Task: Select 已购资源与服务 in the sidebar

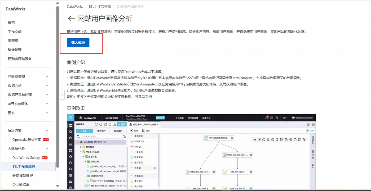Action: pyautogui.click(x=20, y=59)
